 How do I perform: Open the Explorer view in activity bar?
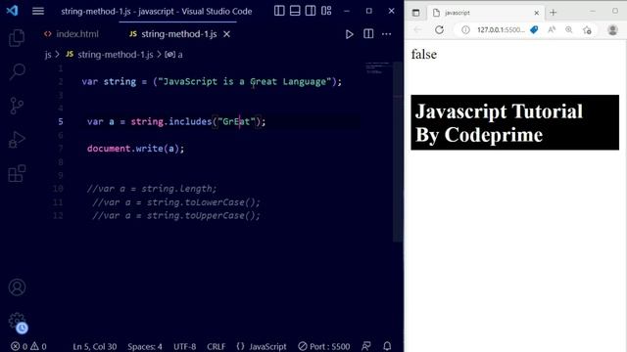pyautogui.click(x=17, y=38)
